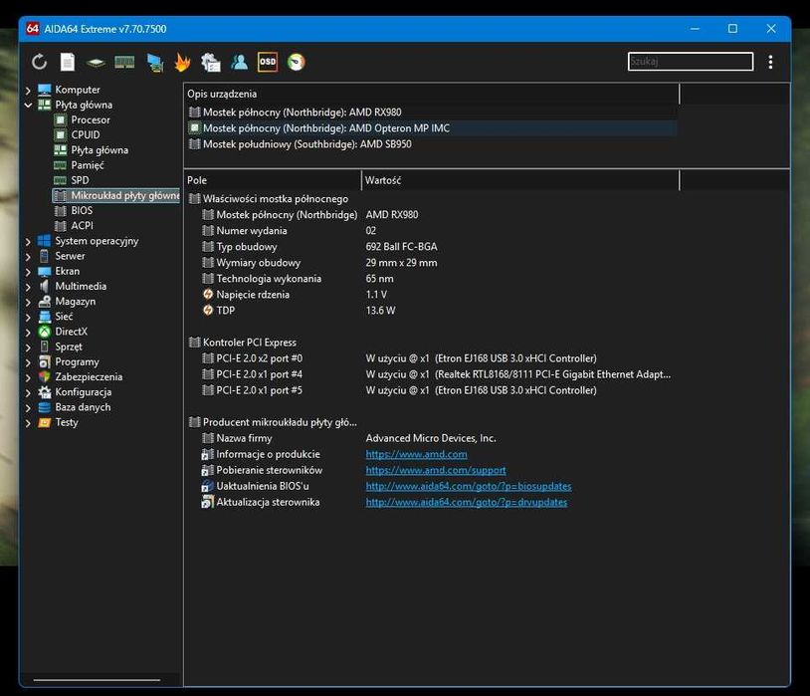Select the SPD tree item
This screenshot has width=810, height=696.
[x=80, y=180]
